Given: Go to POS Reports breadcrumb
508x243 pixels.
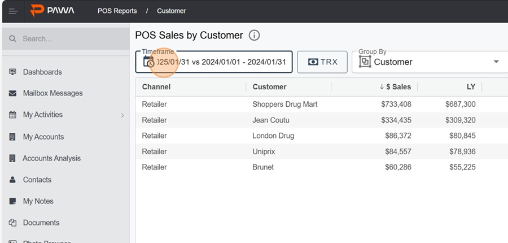Looking at the screenshot, I should pos(117,11).
